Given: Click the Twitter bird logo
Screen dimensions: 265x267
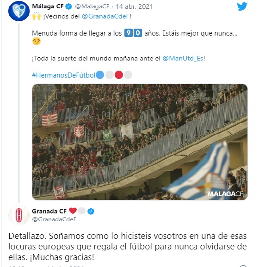Looking at the screenshot, I should 242,6.
